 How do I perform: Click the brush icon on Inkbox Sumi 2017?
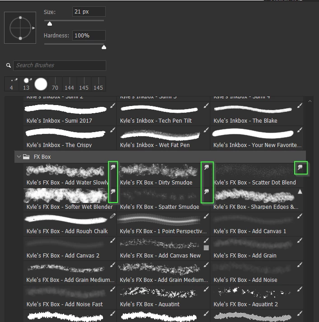point(113,106)
